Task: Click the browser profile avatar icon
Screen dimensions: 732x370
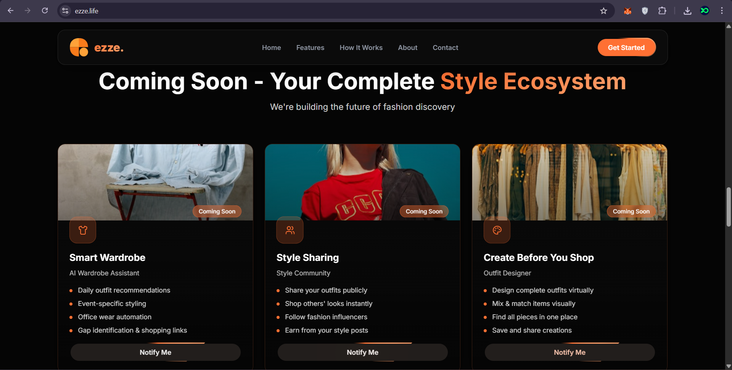Action: click(705, 11)
